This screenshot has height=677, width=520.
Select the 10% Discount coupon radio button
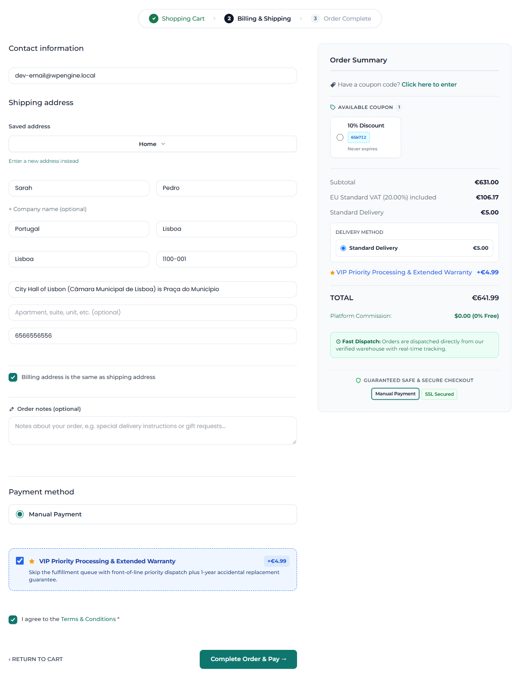pos(340,137)
